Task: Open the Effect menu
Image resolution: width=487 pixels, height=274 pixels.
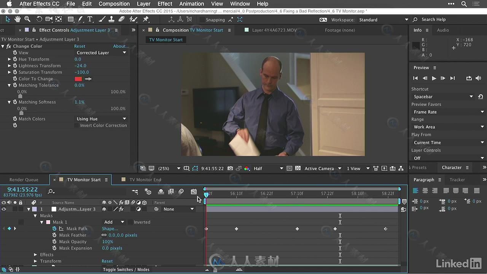Action: click(165, 4)
